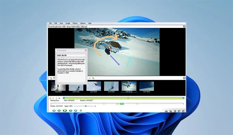
Task: Click the green Play button
Action: click(65, 110)
